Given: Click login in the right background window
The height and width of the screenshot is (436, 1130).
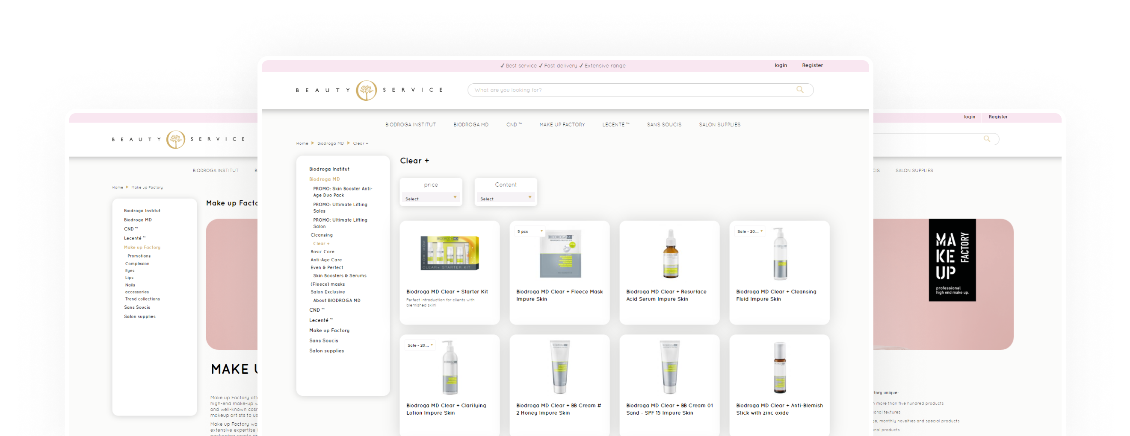Looking at the screenshot, I should pyautogui.click(x=969, y=117).
